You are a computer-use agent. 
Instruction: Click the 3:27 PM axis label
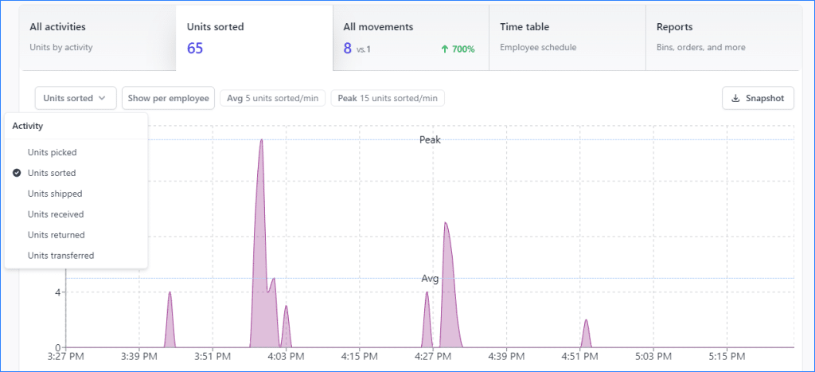coord(66,357)
